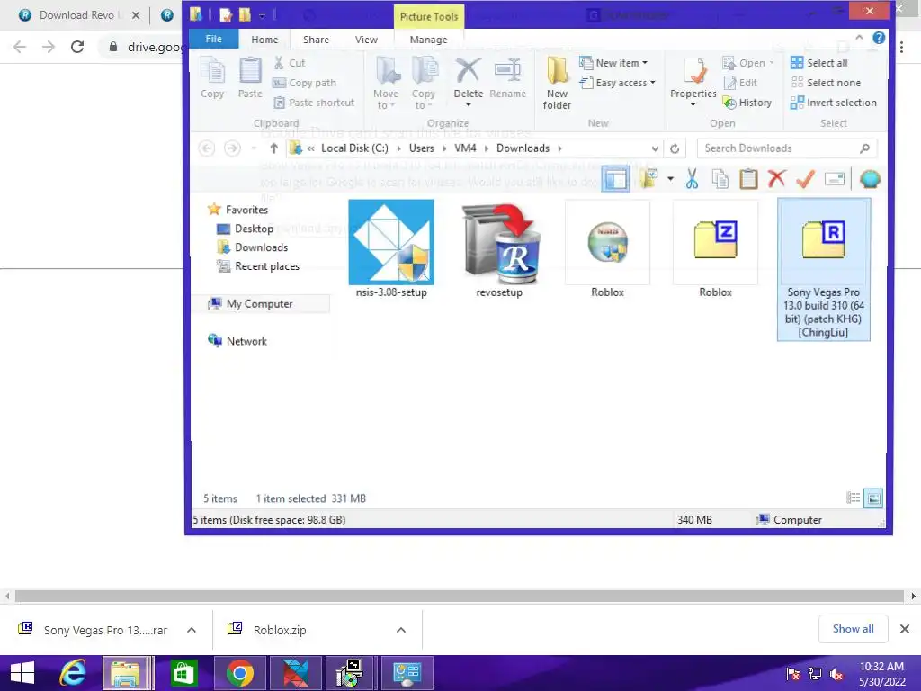Viewport: 921px width, 691px height.
Task: Open the Windows Store taskbar icon
Action: click(x=183, y=673)
